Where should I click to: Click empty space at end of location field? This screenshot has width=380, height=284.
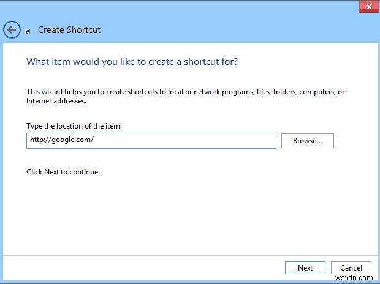tap(233, 141)
